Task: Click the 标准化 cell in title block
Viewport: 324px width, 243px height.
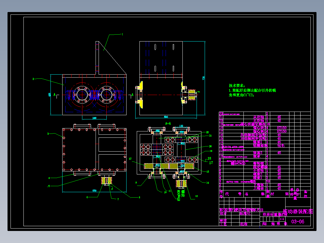Action: pyautogui.click(x=245, y=214)
